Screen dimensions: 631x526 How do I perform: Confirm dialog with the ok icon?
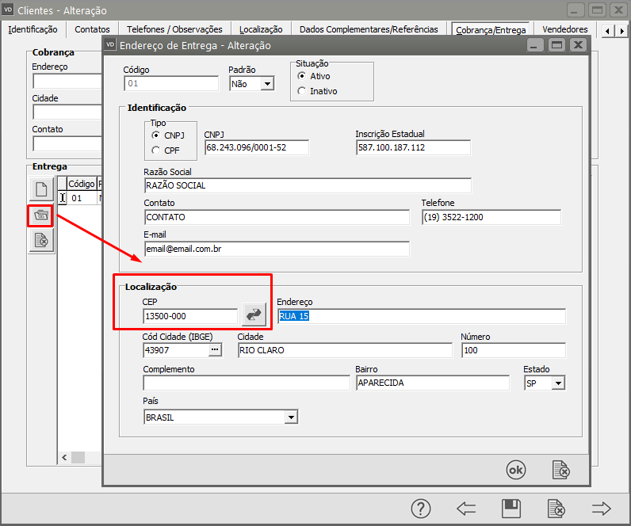516,470
